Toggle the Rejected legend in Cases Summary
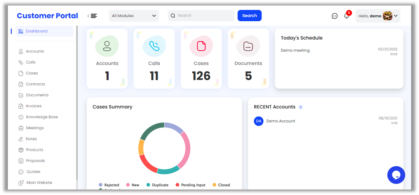Screen dimensions: 419x195 click(x=109, y=185)
